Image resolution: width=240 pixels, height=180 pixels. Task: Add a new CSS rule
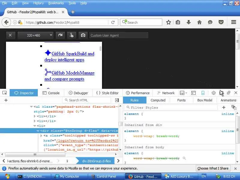pos(223,107)
